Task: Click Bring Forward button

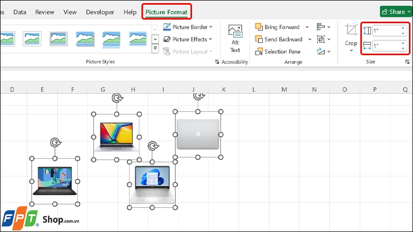Action: coord(278,27)
